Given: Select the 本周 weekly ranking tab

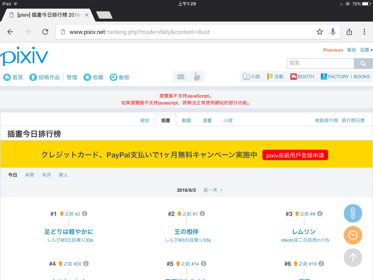Looking at the screenshot, I should [29, 175].
